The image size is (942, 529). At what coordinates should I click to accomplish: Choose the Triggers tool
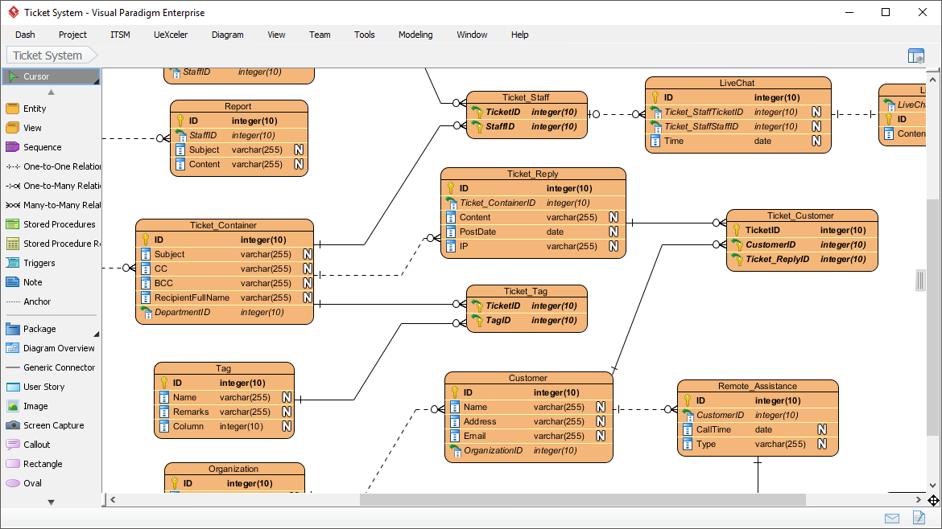(x=36, y=263)
